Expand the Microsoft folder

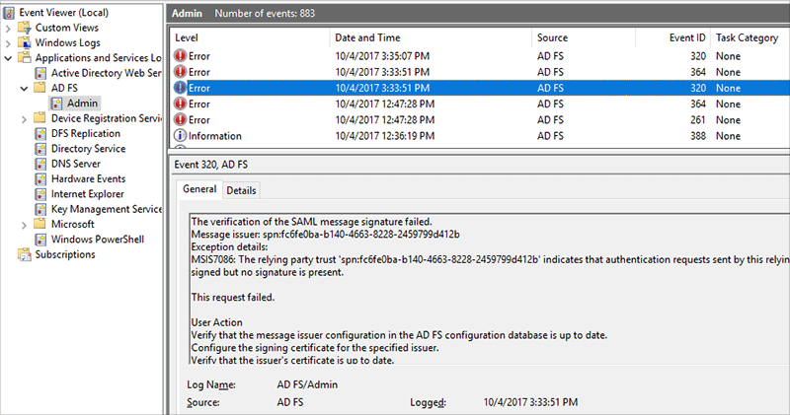click(x=25, y=224)
